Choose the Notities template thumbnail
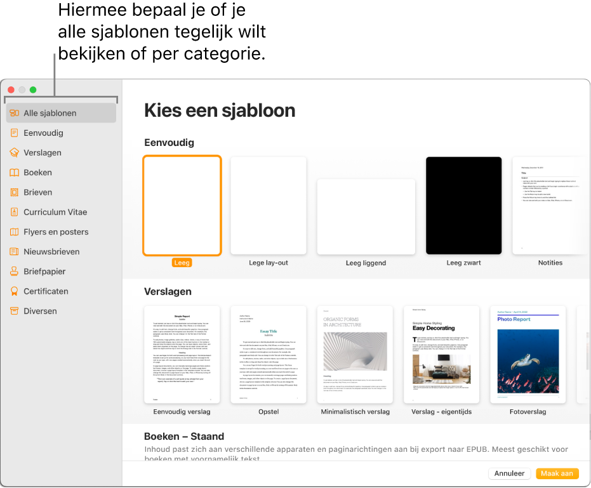Image resolution: width=591 pixels, height=488 pixels. point(550,206)
